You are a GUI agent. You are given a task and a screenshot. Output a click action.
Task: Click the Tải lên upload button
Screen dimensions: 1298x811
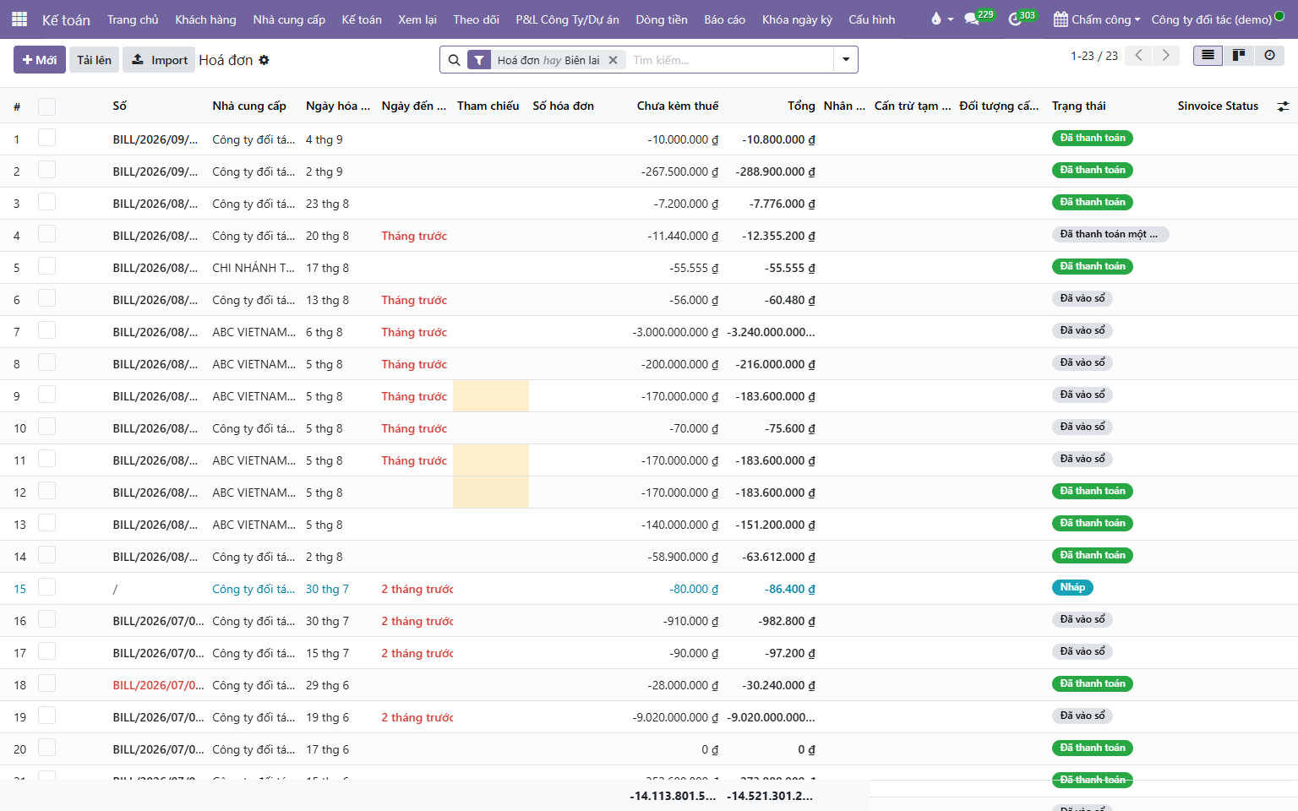94,60
